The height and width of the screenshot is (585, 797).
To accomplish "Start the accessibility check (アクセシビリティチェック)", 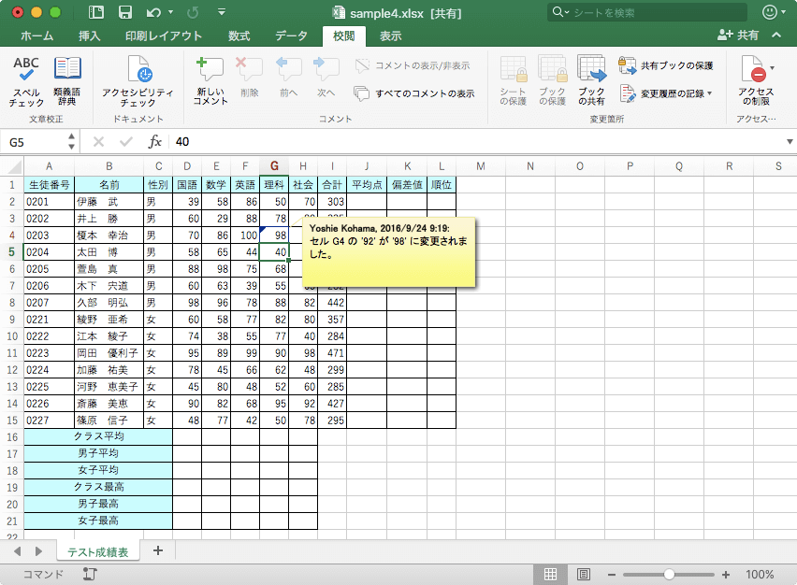I will (138, 81).
